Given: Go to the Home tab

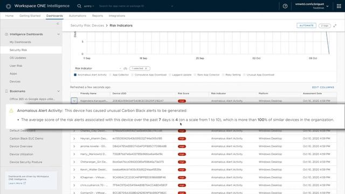Looking at the screenshot, I should point(9,16).
